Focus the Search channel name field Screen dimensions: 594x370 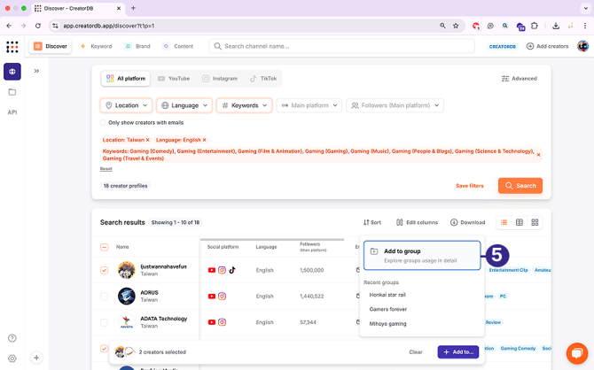(x=341, y=46)
